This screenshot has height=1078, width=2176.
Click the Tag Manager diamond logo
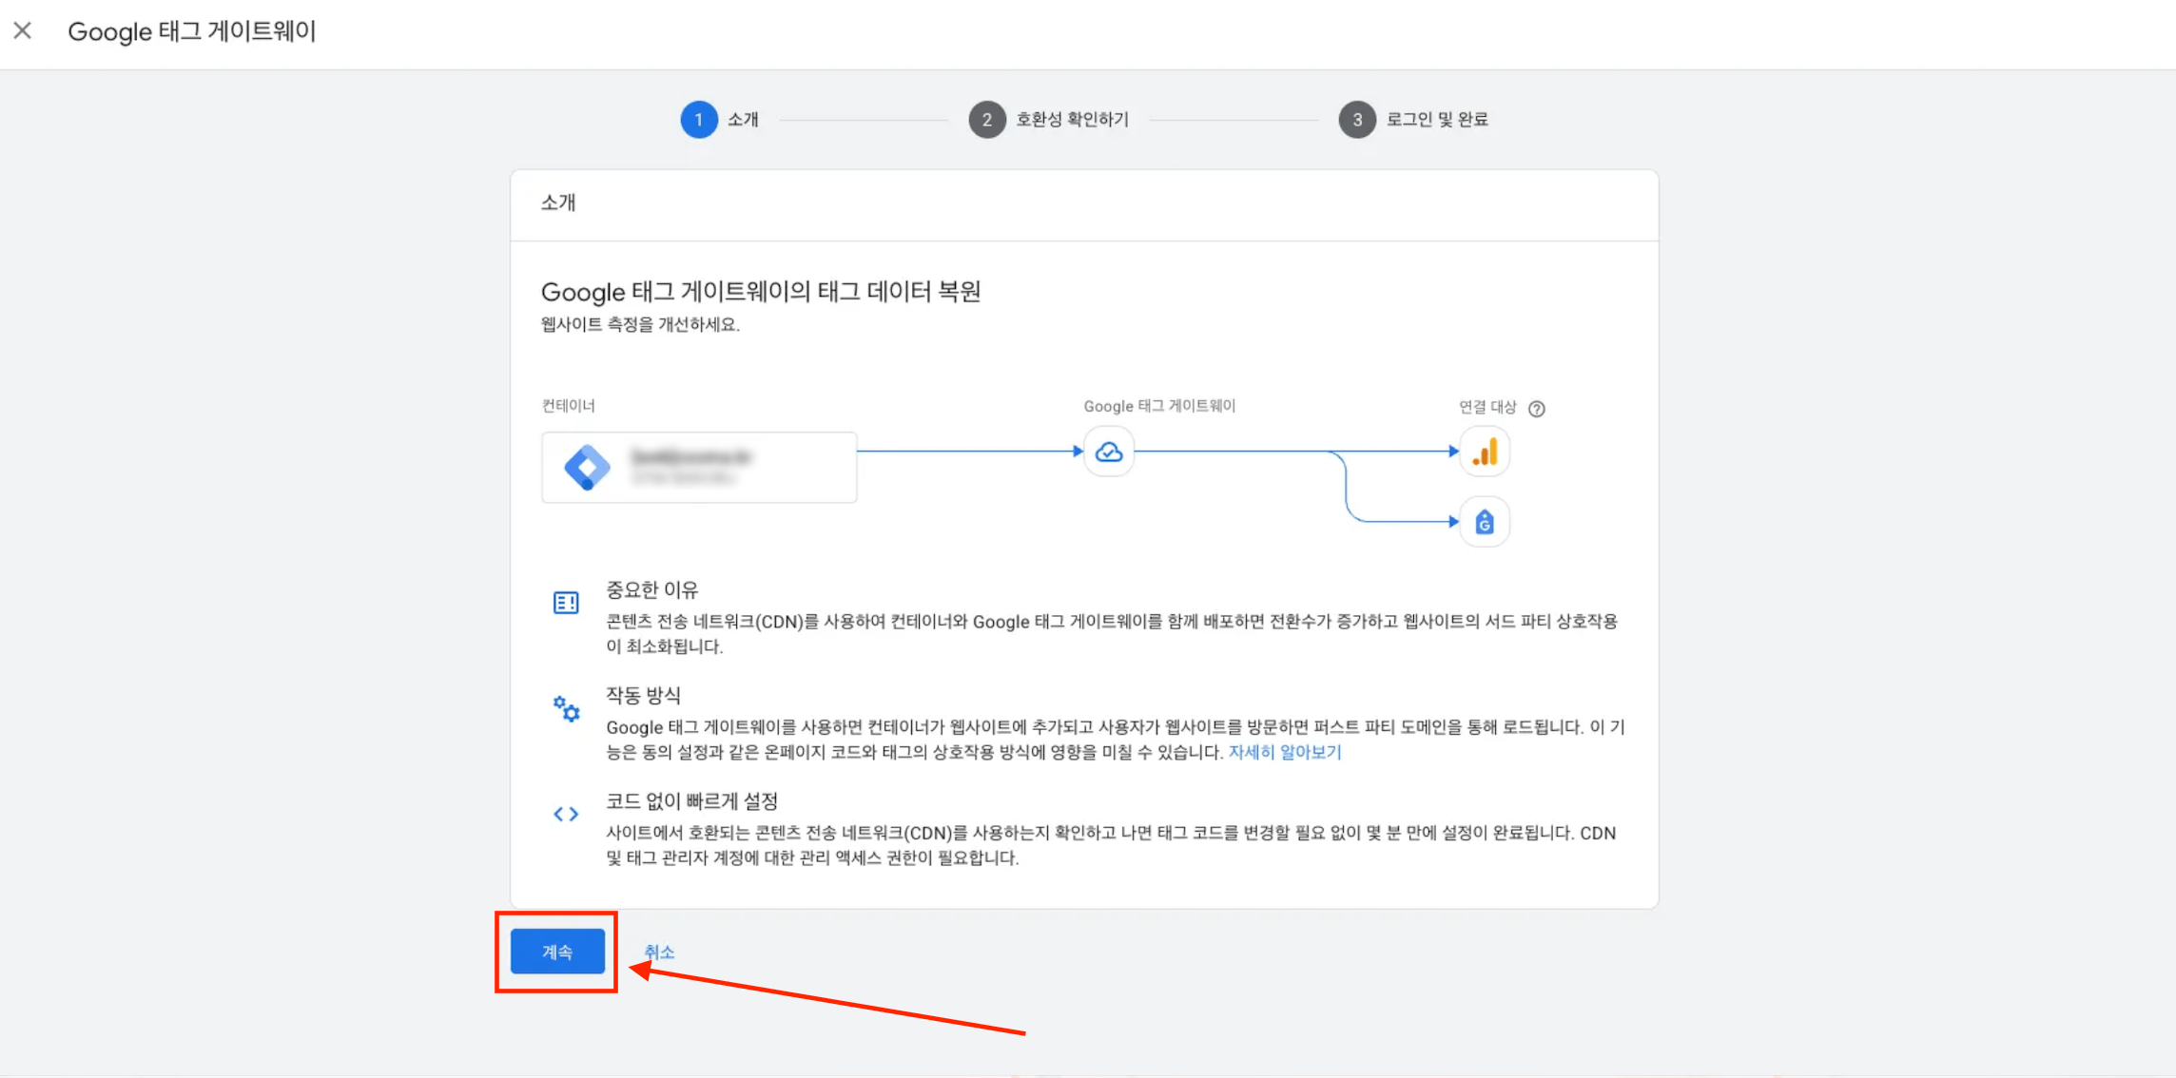(x=588, y=468)
